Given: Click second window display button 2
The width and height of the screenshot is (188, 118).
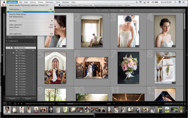Looking at the screenshot, I should click(10, 104).
